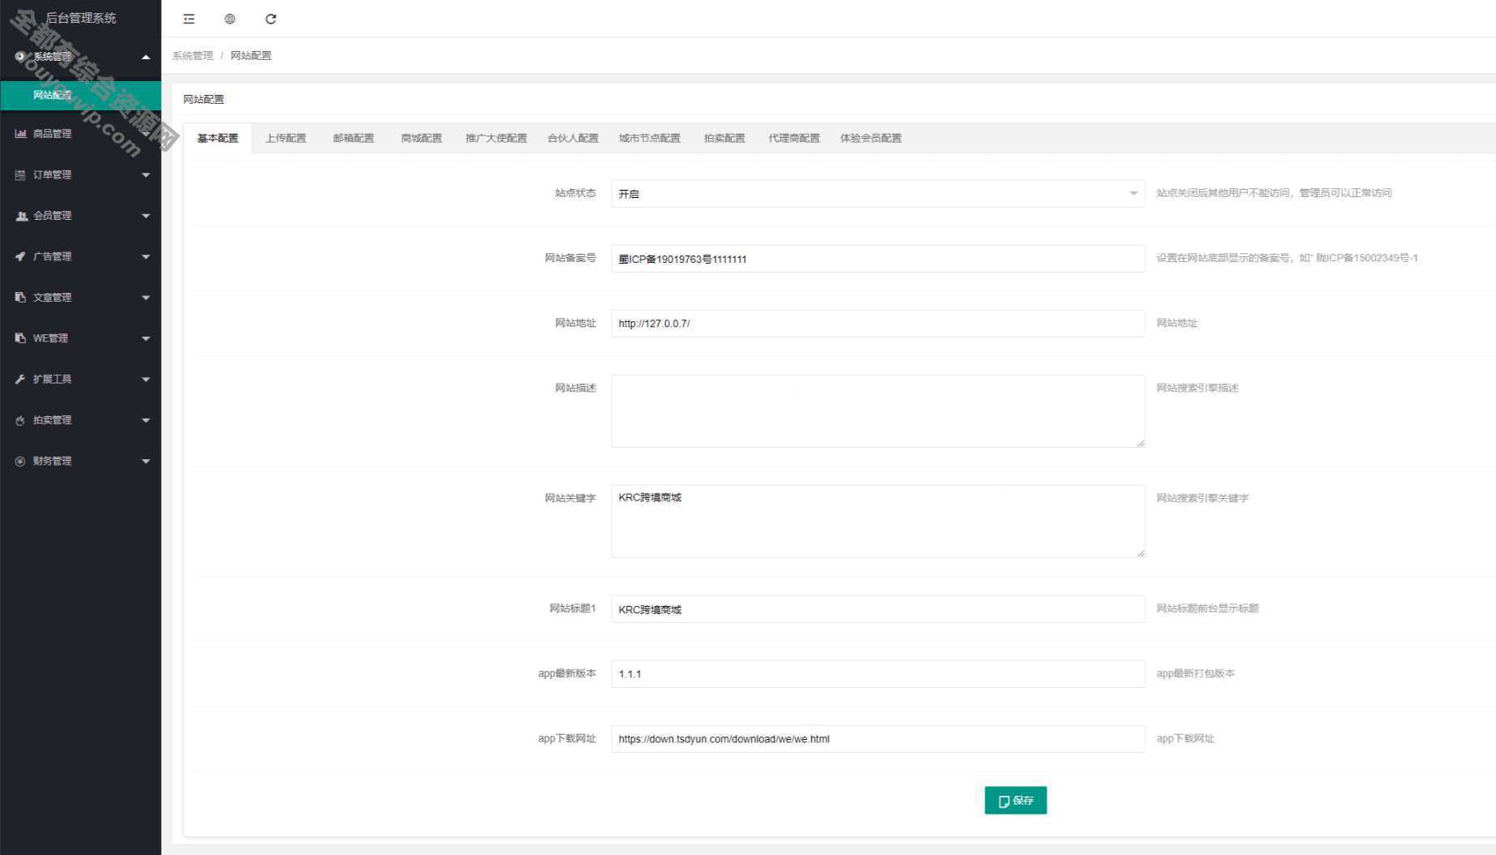Focus the 网站标题1 input field

(x=878, y=609)
